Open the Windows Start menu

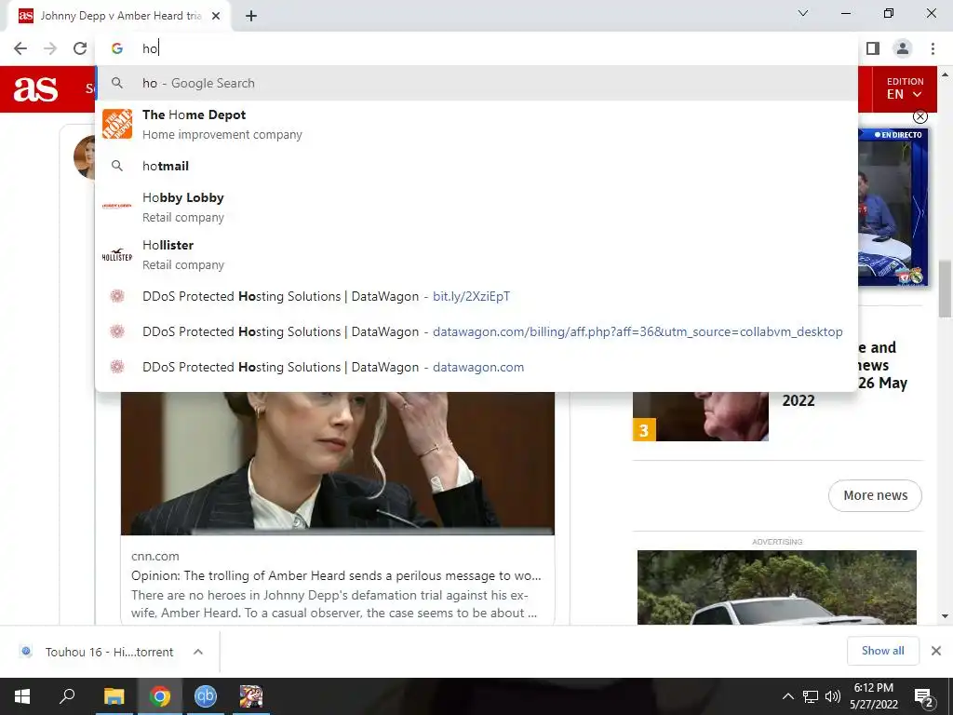coord(22,696)
